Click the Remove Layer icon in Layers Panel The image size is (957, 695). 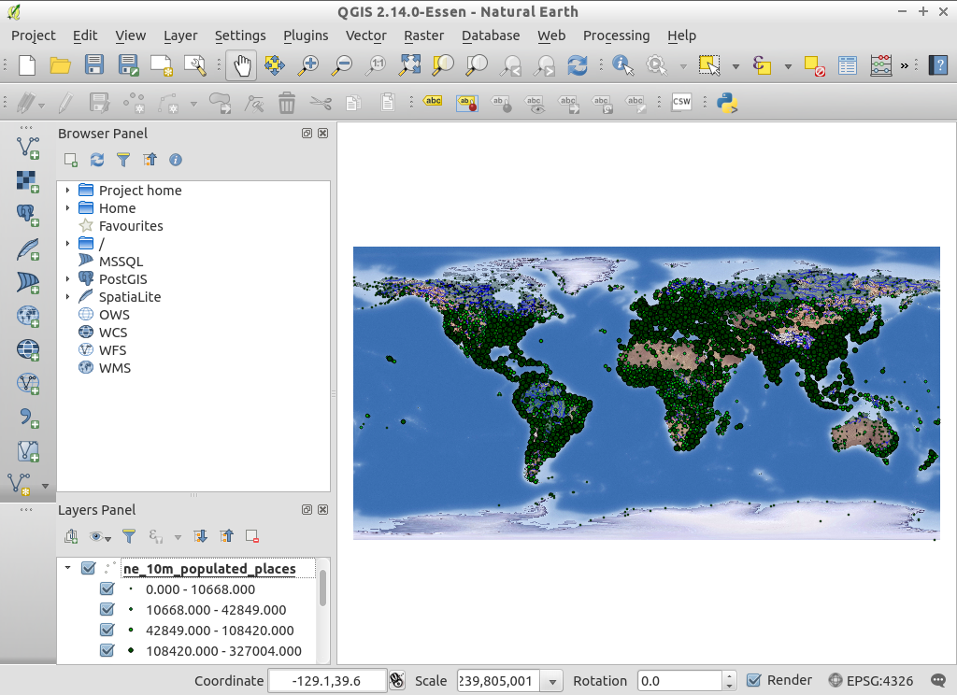pyautogui.click(x=252, y=536)
